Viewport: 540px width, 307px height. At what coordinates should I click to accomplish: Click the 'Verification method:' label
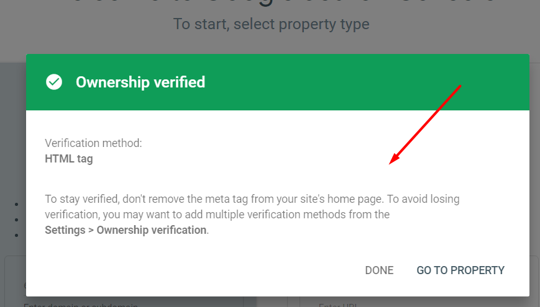click(93, 143)
